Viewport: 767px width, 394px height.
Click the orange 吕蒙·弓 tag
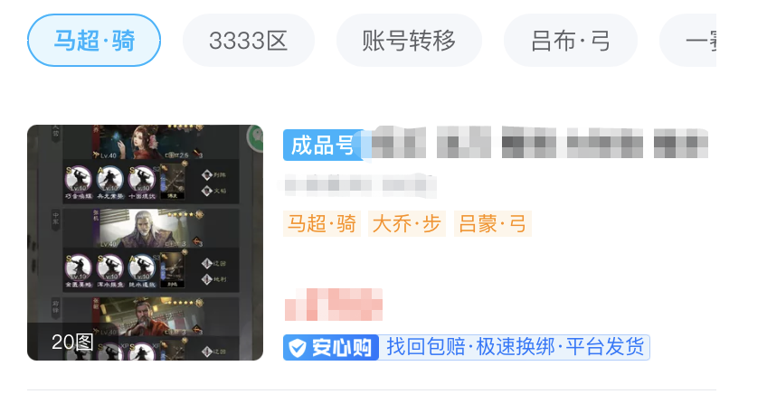pos(493,224)
